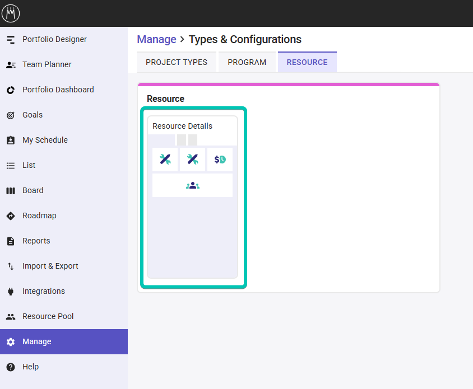
Task: Open Reports in the sidebar
Action: click(64, 241)
